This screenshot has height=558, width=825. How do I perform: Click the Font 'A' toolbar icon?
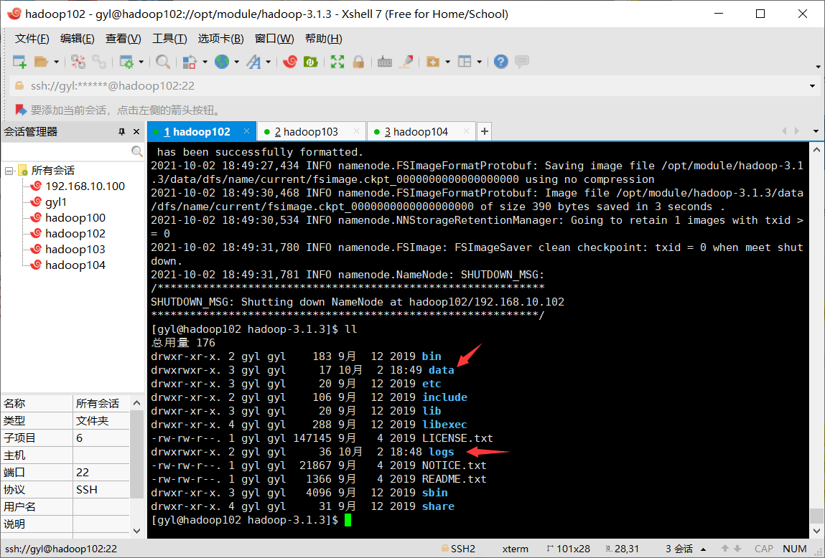point(254,62)
